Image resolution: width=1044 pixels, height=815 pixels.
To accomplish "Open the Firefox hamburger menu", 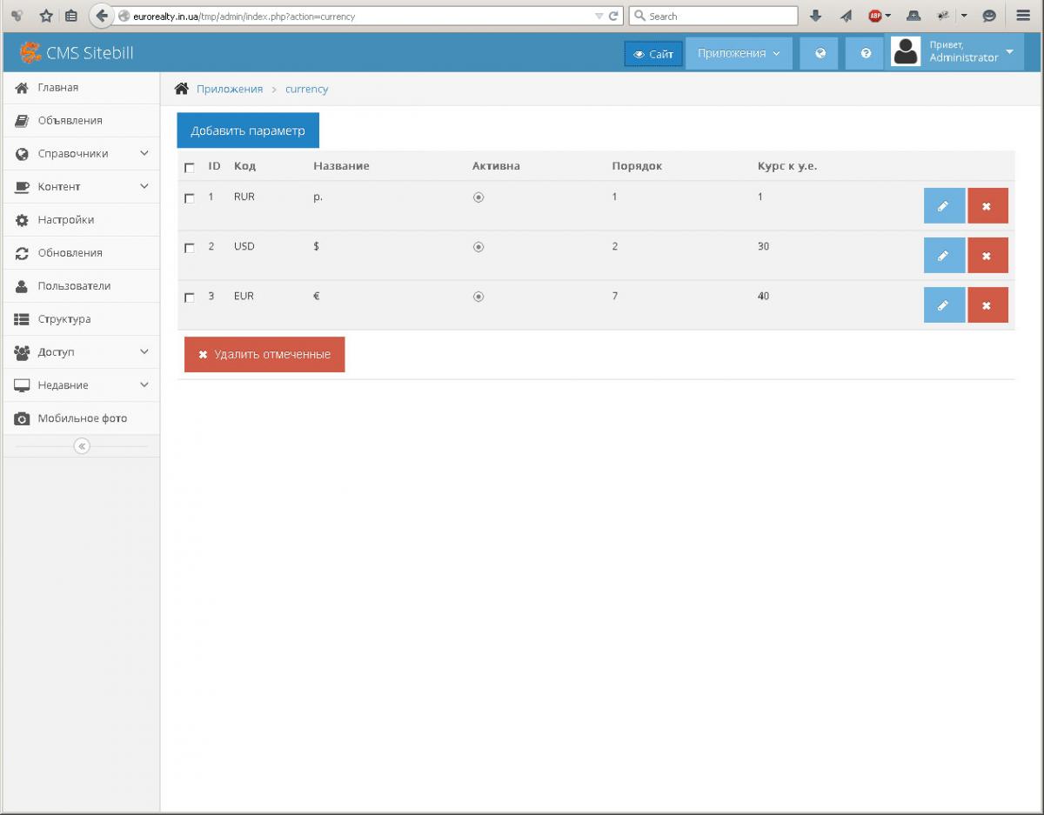I will pyautogui.click(x=1023, y=16).
